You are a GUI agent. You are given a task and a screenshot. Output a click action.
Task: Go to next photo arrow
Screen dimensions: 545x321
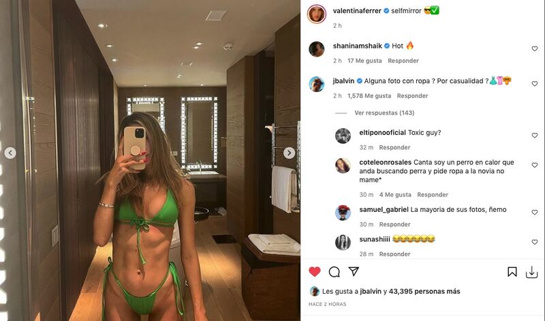point(289,153)
